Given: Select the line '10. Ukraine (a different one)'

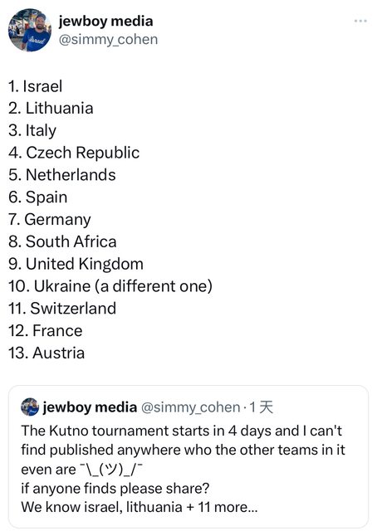Looking at the screenshot, I should [110, 286].
